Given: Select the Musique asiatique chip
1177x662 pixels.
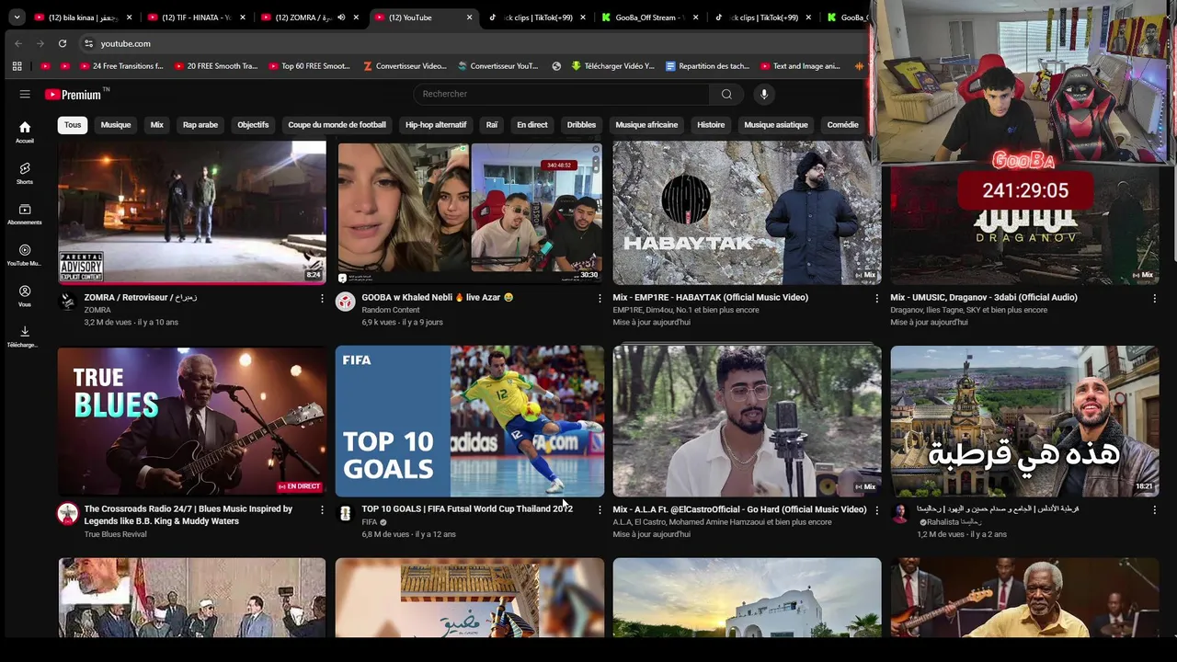Looking at the screenshot, I should coord(776,125).
